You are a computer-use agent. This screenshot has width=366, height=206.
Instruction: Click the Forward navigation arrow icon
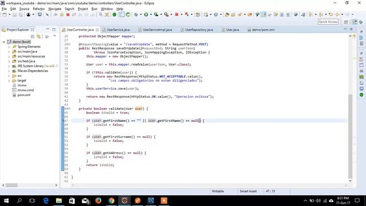click(x=348, y=14)
